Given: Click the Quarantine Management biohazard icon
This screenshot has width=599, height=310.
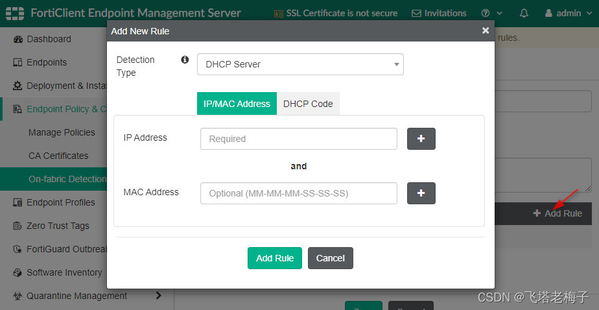Looking at the screenshot, I should [18, 296].
